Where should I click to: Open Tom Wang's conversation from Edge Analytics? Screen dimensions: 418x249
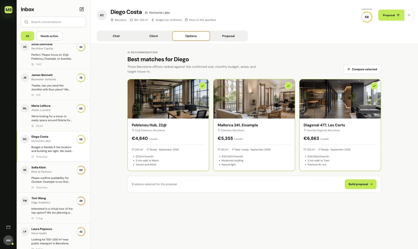tap(53, 208)
